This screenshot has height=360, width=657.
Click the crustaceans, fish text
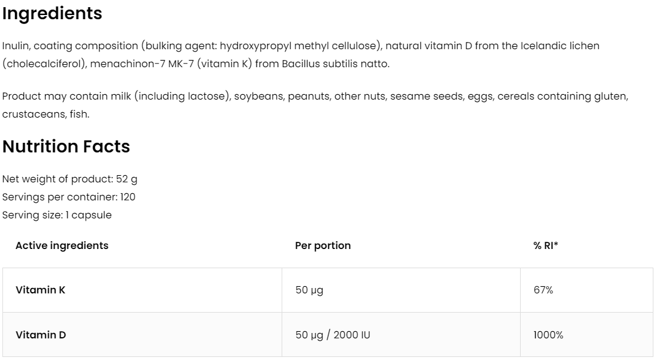[46, 115]
